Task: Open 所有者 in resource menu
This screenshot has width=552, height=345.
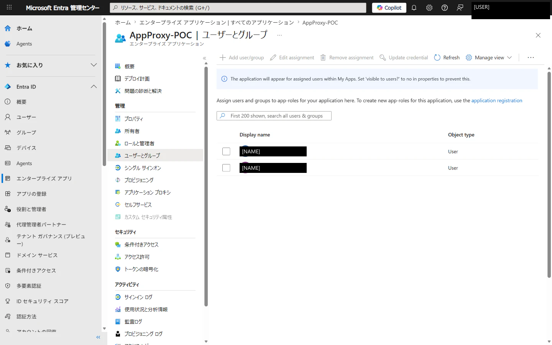Action: 132,131
